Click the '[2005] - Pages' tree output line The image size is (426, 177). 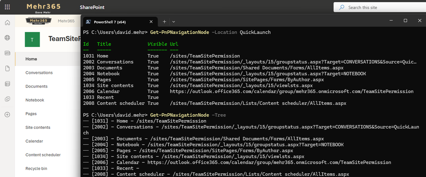click(x=188, y=151)
